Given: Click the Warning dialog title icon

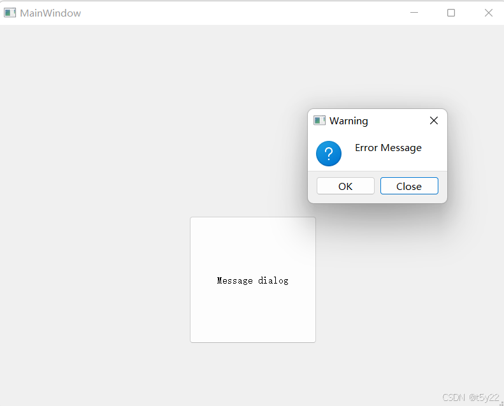Looking at the screenshot, I should coord(319,120).
